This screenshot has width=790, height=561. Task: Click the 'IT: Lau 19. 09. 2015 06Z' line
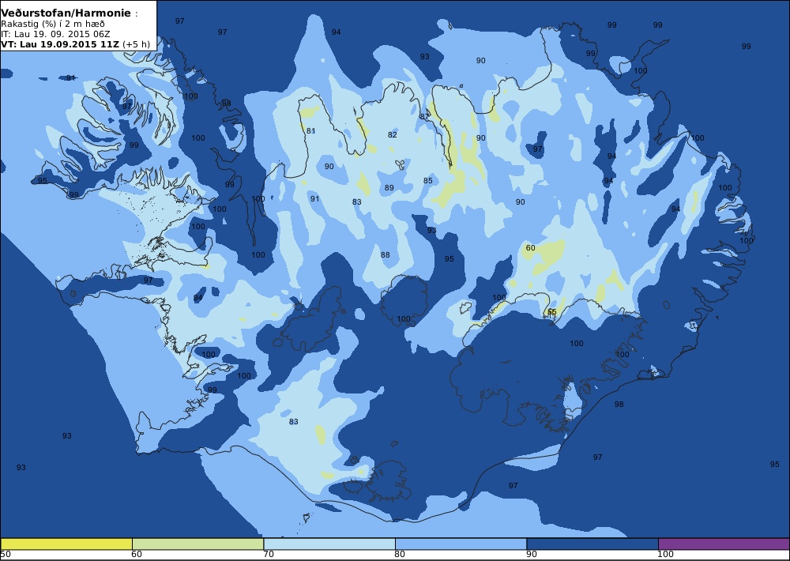tap(55, 34)
